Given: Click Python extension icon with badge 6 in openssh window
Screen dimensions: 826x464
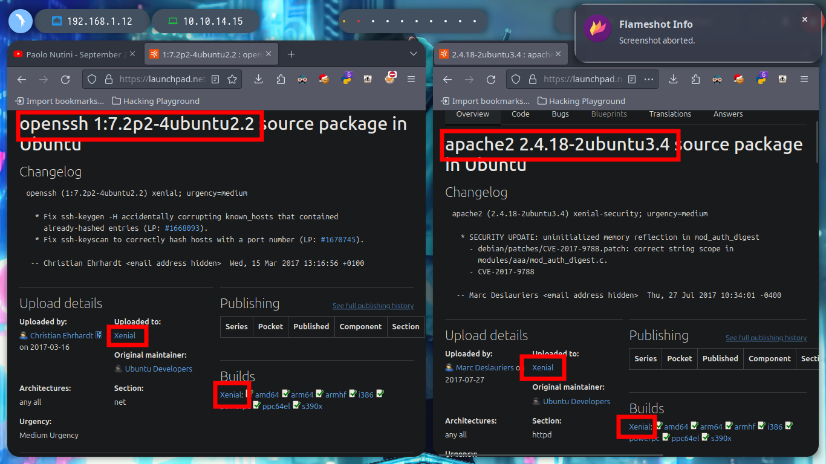Looking at the screenshot, I should (x=346, y=78).
